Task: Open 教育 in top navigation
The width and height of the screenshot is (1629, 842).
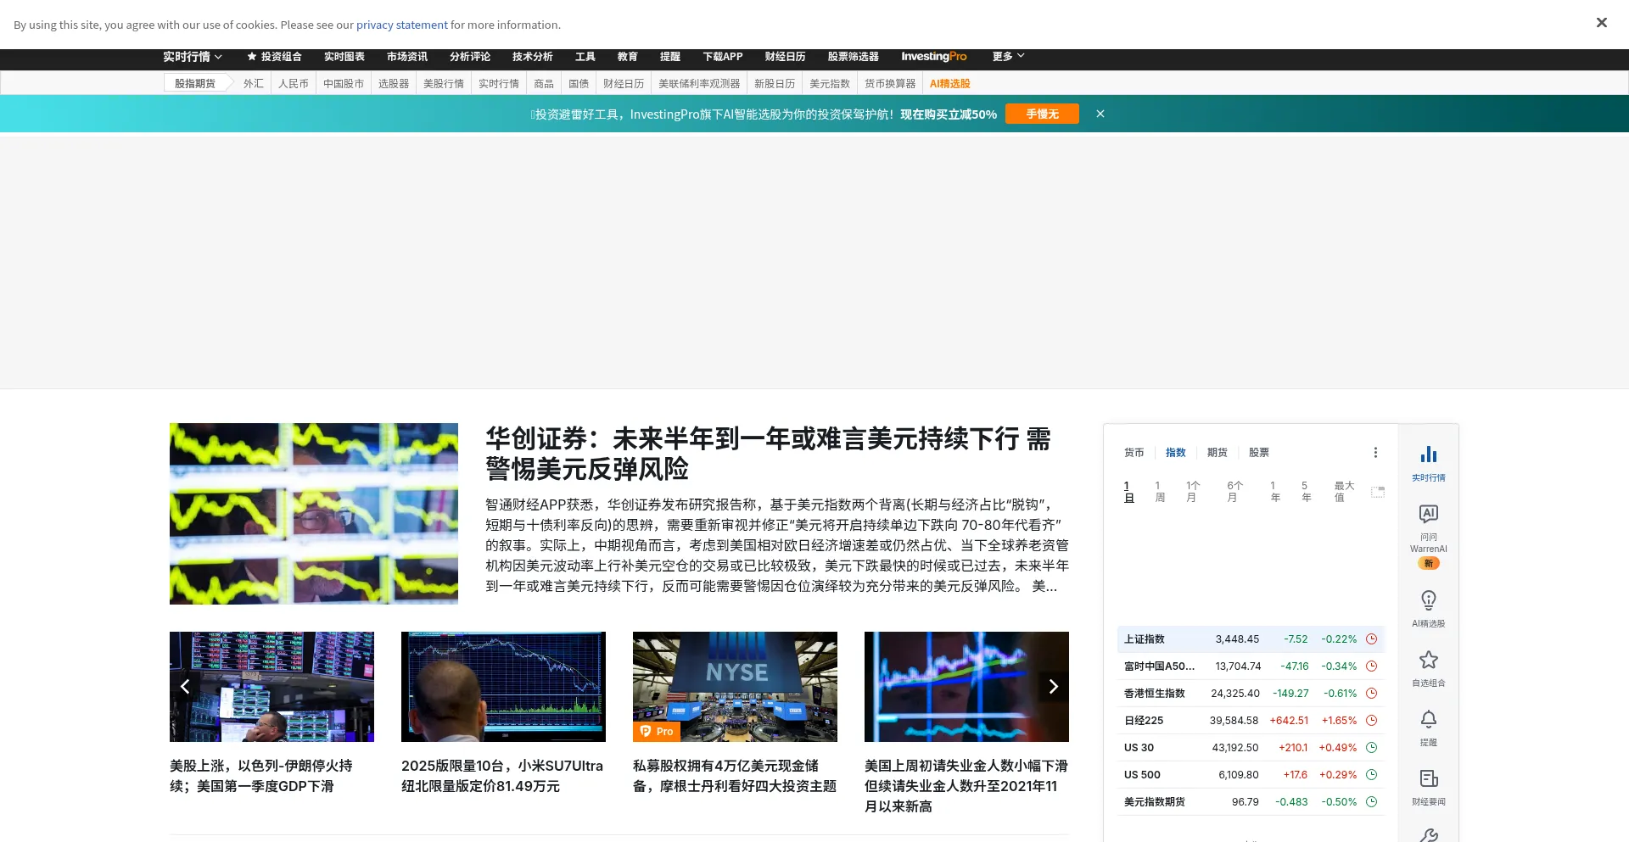Action: [x=628, y=57]
